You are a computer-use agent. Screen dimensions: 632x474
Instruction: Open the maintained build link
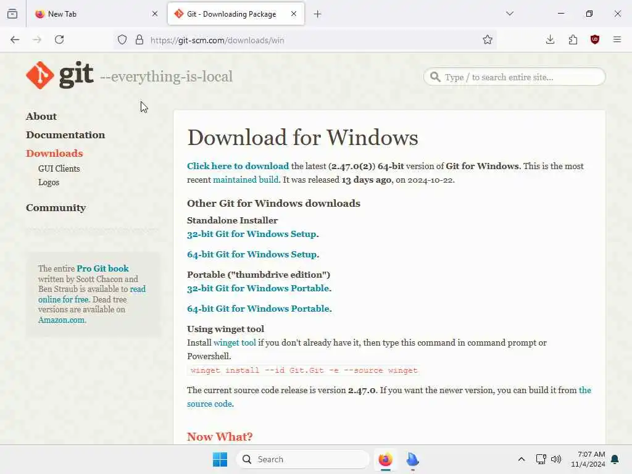246,180
